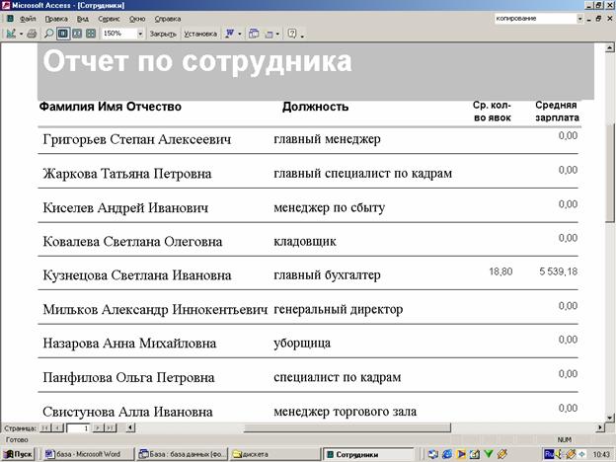This screenshot has height=462, width=616.
Task: Click the Help question mark icon
Action: coord(291,34)
